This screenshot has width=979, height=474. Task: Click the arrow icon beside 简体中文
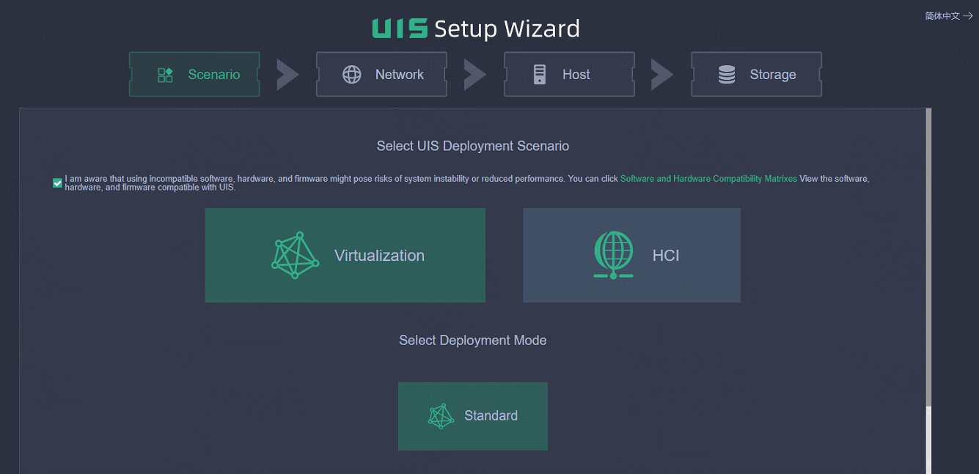coord(968,15)
